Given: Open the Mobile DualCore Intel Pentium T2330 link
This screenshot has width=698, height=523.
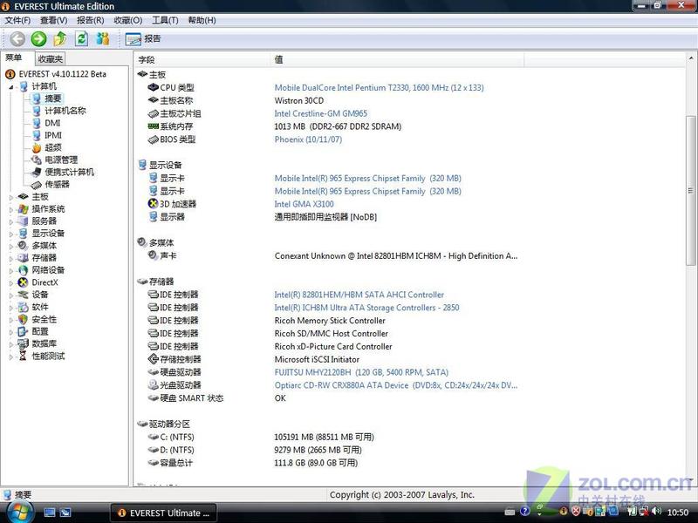Looking at the screenshot, I should point(379,88).
